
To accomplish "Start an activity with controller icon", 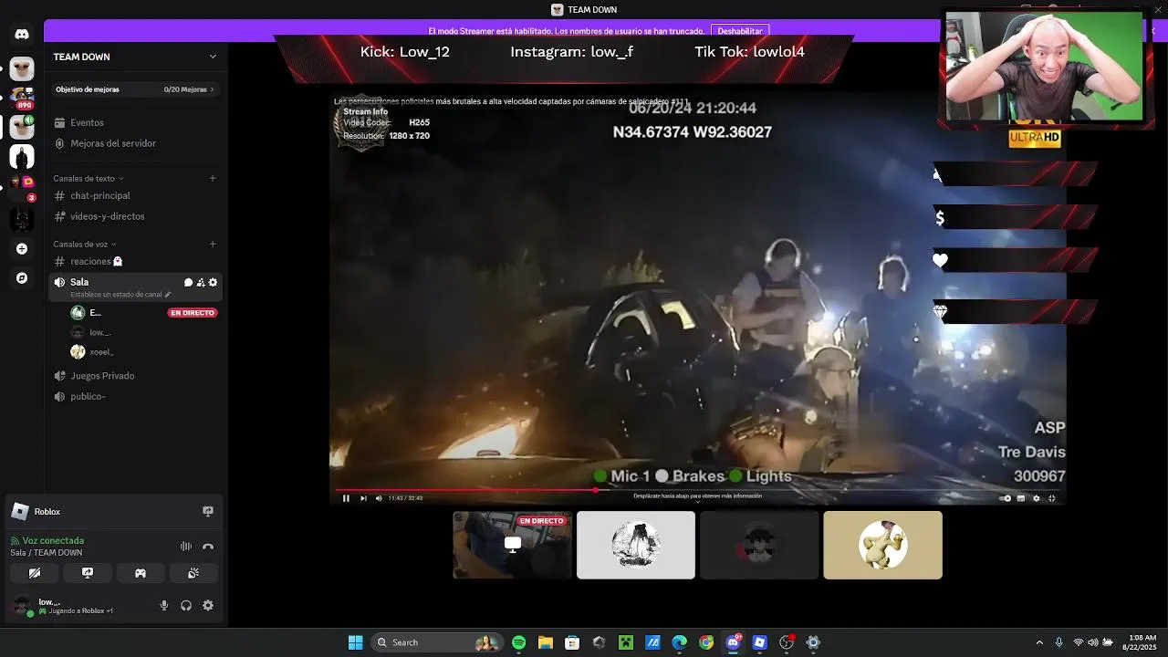I will (141, 573).
